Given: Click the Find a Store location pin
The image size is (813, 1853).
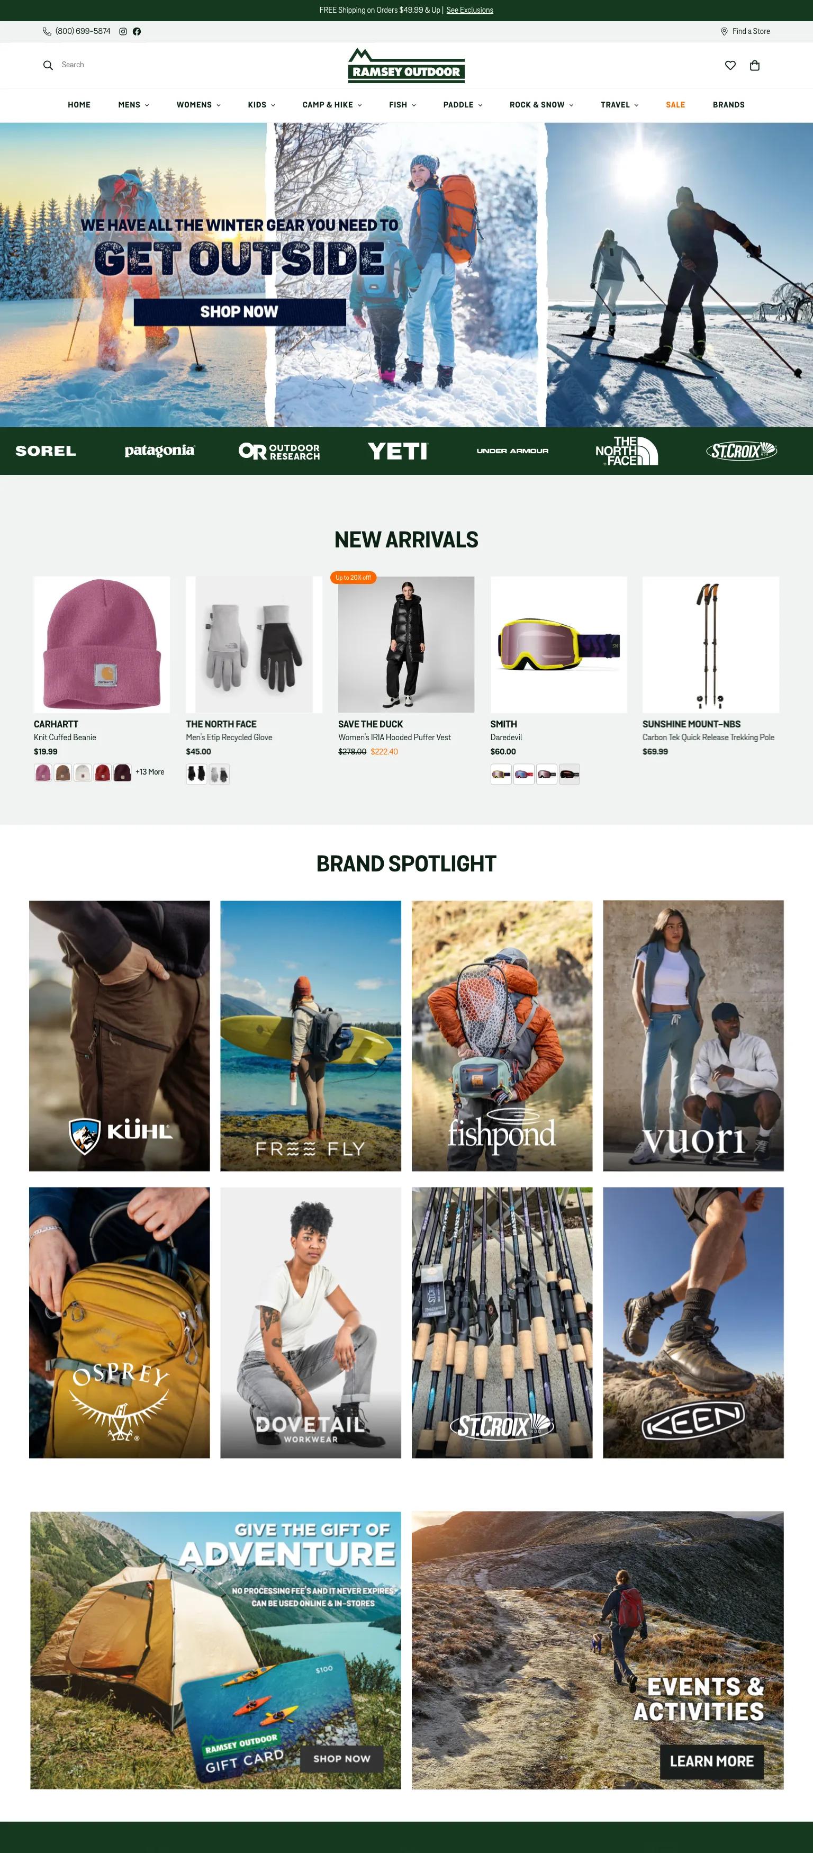Looking at the screenshot, I should [x=725, y=32].
